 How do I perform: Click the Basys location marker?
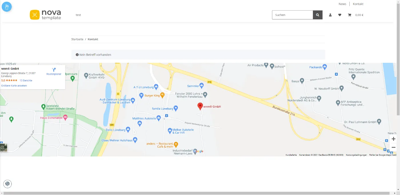coord(302,81)
